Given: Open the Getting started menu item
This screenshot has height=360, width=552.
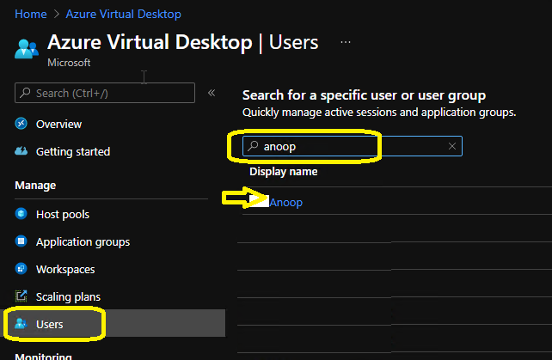Looking at the screenshot, I should [x=73, y=152].
